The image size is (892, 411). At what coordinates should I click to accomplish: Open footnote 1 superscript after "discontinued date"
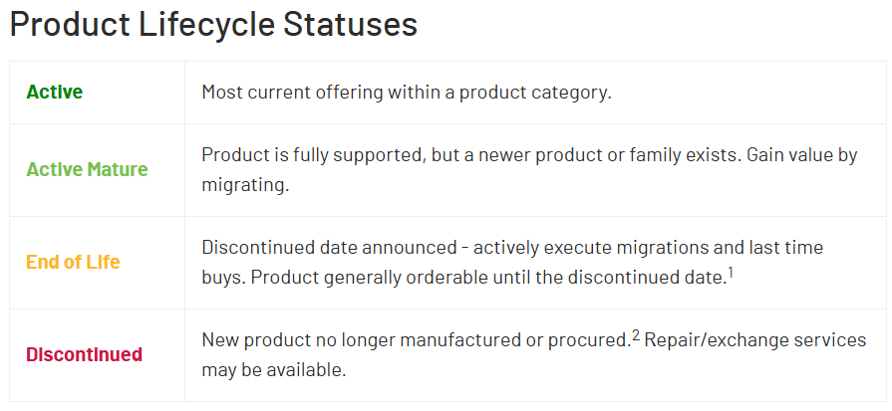(x=731, y=273)
